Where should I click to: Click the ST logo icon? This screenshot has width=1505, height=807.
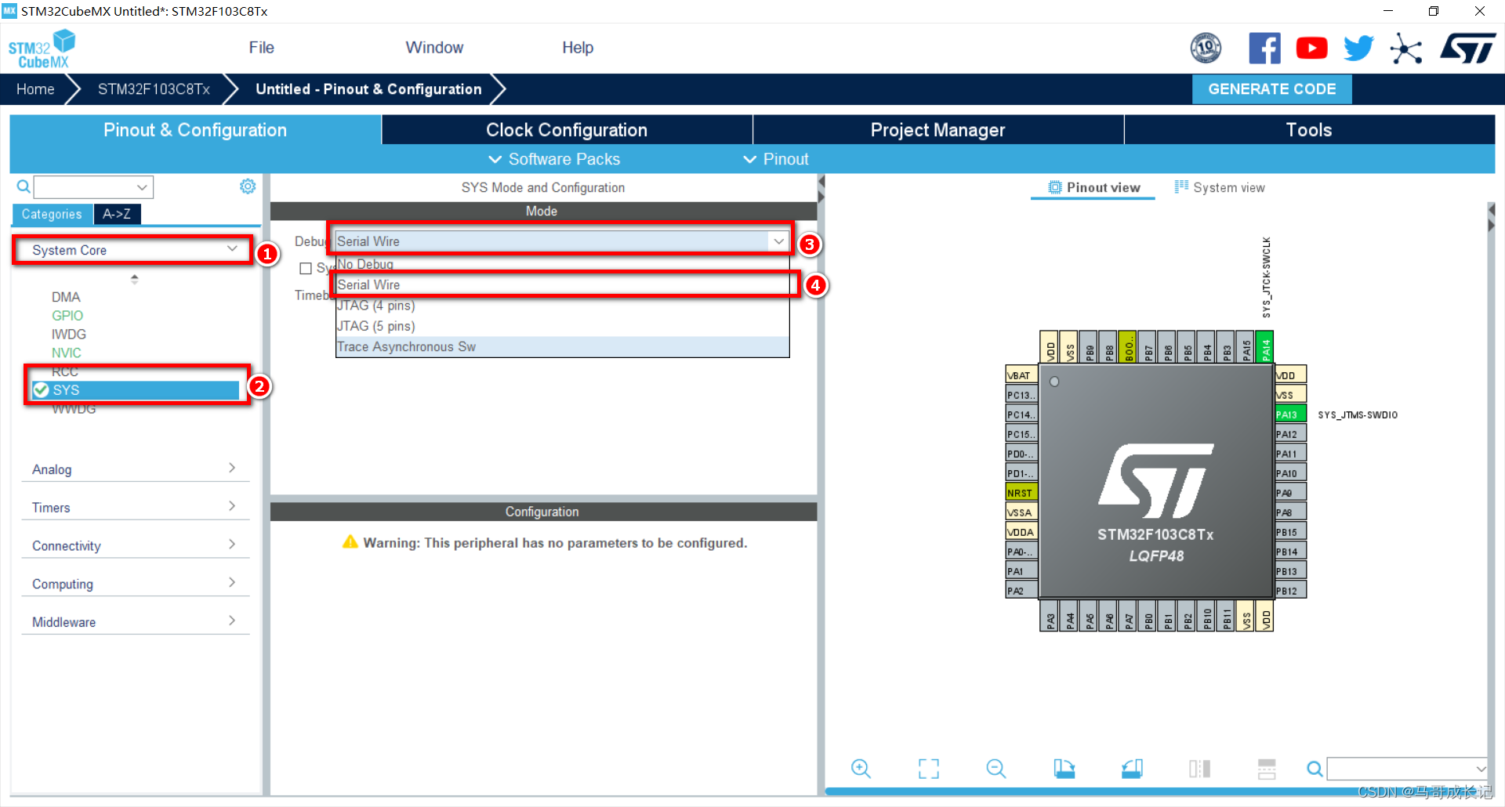pyautogui.click(x=1468, y=49)
